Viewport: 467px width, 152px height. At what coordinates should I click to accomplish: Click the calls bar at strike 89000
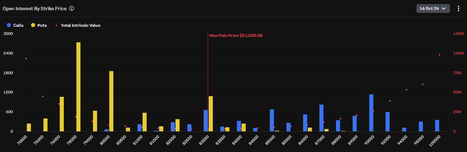355,124
